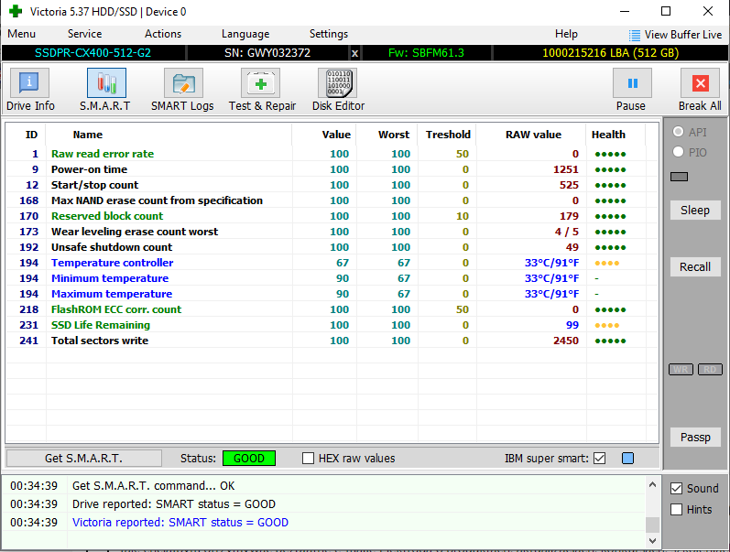This screenshot has width=730, height=552.
Task: Click the SSDPR-CX400-512-G2 model label
Action: pos(93,53)
